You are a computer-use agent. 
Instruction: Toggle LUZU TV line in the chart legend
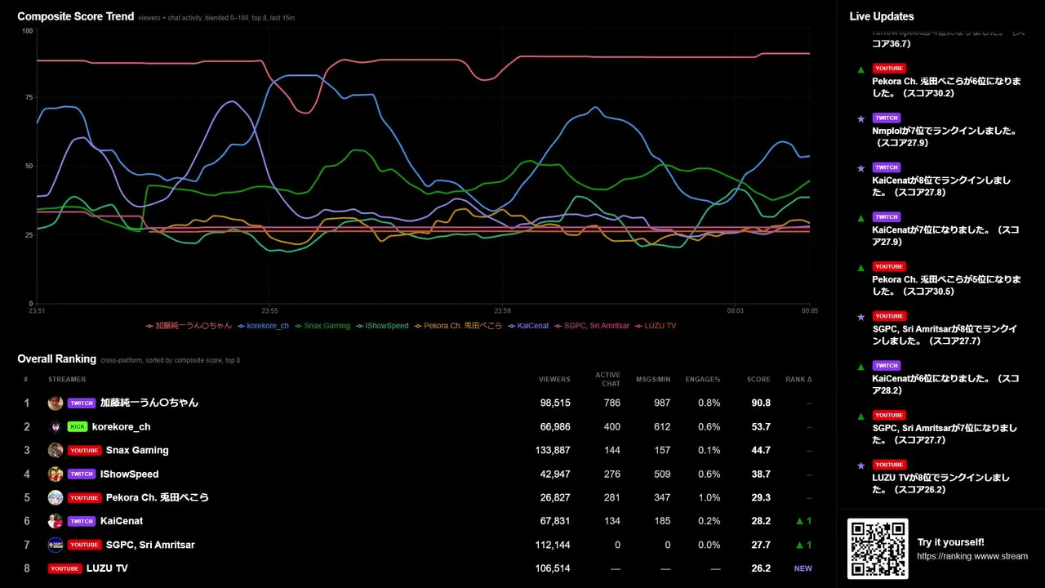[656, 326]
